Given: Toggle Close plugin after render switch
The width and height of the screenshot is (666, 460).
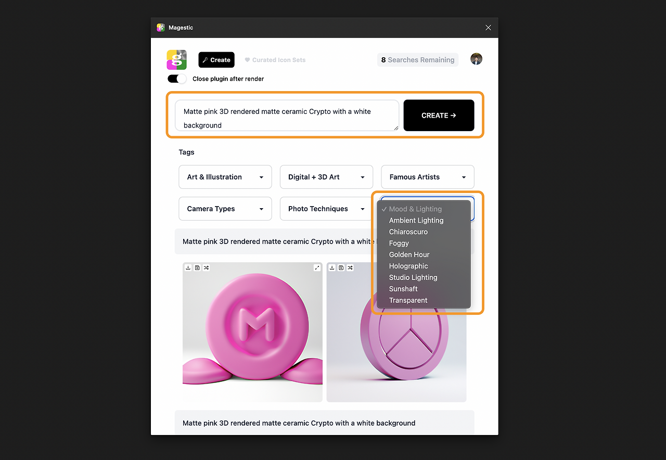Looking at the screenshot, I should [x=177, y=79].
